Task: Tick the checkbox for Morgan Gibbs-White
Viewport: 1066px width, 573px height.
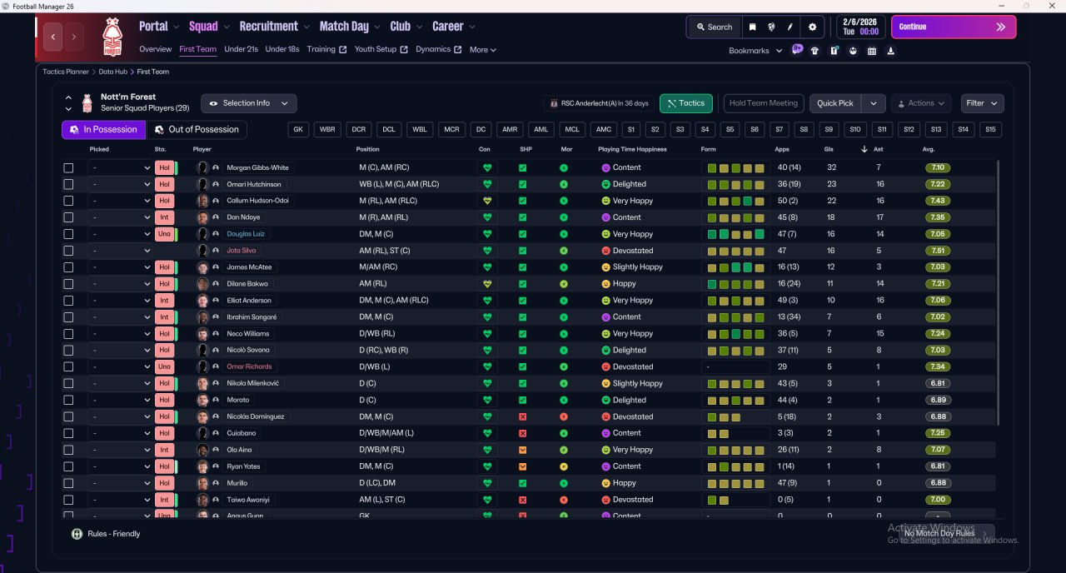Action: coord(68,167)
